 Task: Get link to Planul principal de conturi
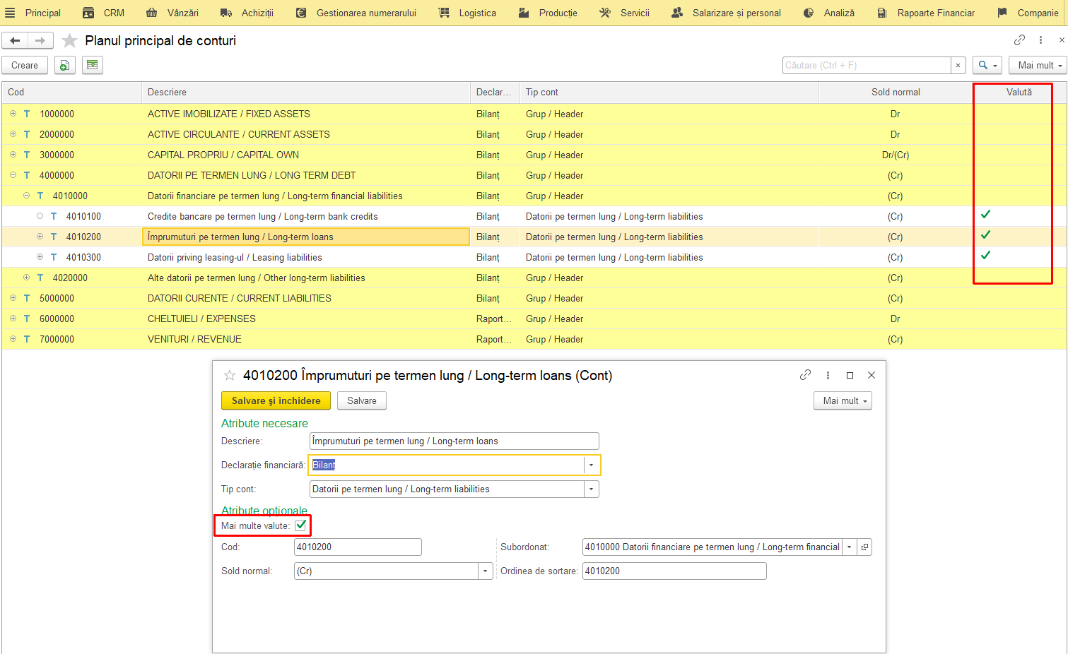(x=1019, y=40)
